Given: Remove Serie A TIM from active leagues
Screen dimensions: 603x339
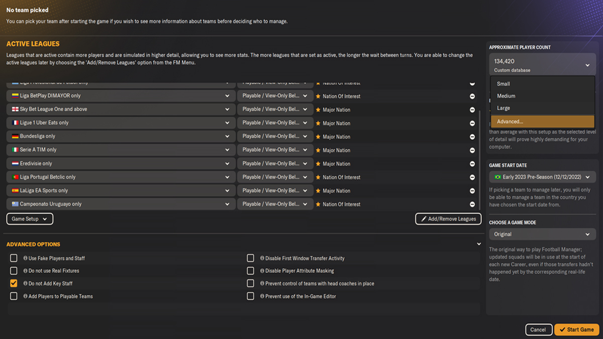Looking at the screenshot, I should 471,150.
